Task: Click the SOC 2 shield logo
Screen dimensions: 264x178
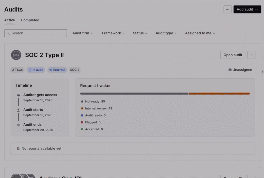Action: tap(16, 55)
